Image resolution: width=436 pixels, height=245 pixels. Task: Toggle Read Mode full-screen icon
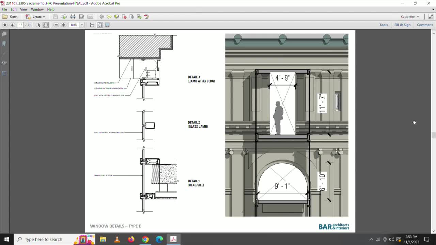(x=107, y=25)
